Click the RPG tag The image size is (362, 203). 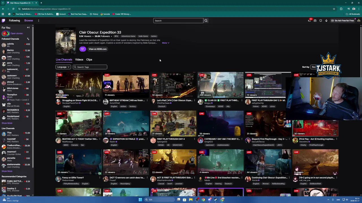116,36
